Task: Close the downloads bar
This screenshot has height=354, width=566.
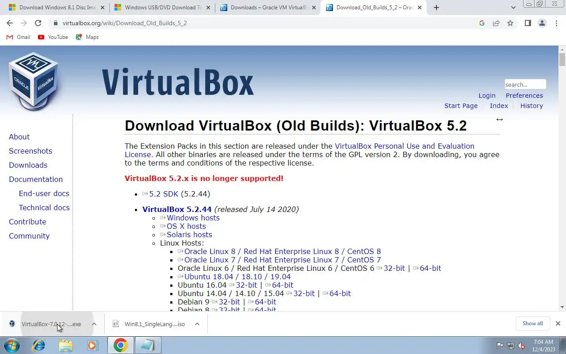Action: click(558, 323)
